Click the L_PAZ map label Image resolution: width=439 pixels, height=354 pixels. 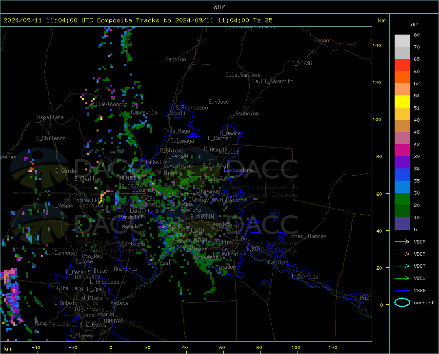point(361,298)
